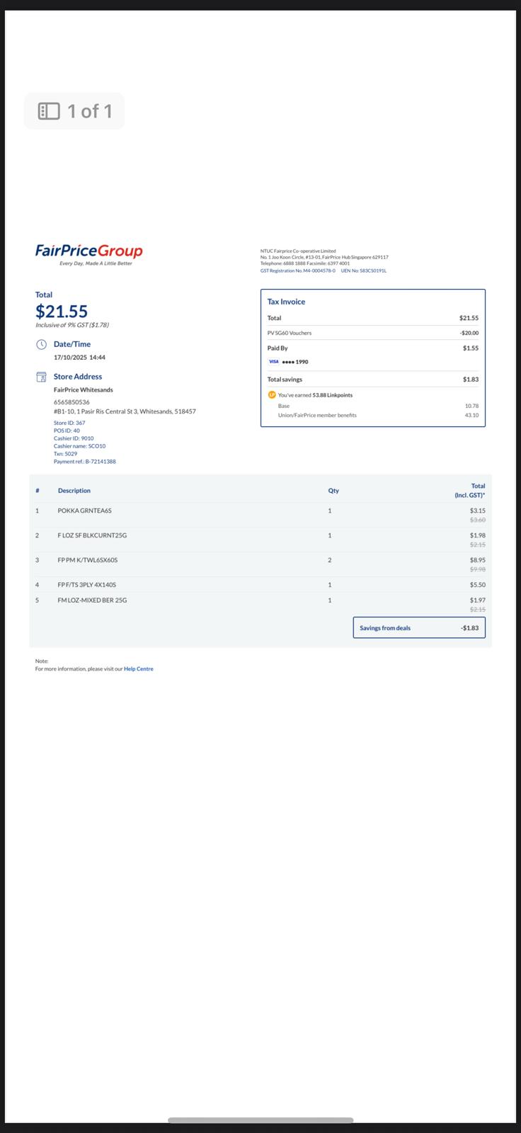Select member benefits value '43.10'
The width and height of the screenshot is (521, 1133).
pyautogui.click(x=471, y=416)
